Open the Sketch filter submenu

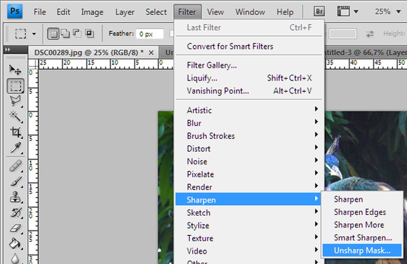coord(249,212)
